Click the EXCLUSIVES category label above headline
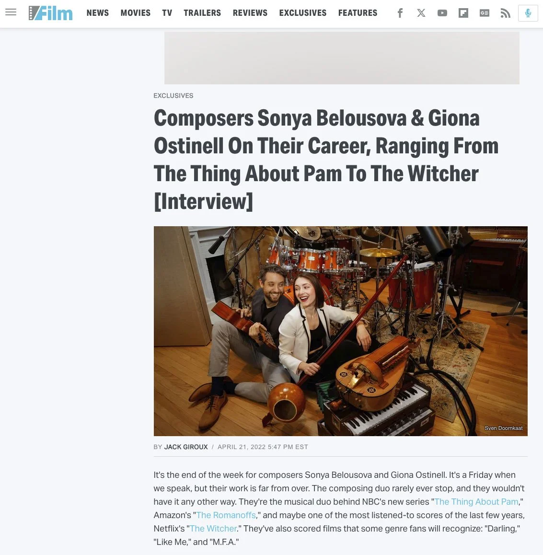Viewport: 543px width, 555px height. pyautogui.click(x=173, y=95)
